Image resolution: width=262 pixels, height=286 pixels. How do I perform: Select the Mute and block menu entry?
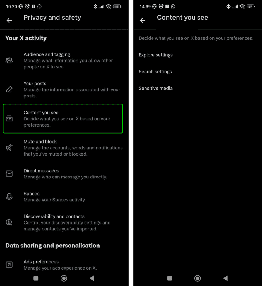coord(64,147)
